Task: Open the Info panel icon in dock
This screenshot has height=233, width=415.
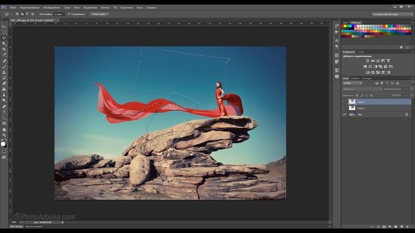Action: pos(337,76)
